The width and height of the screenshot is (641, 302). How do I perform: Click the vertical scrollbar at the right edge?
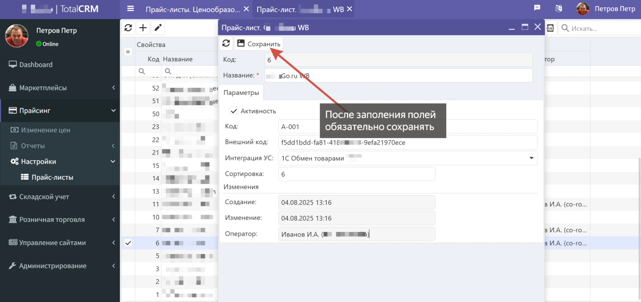tap(639, 198)
